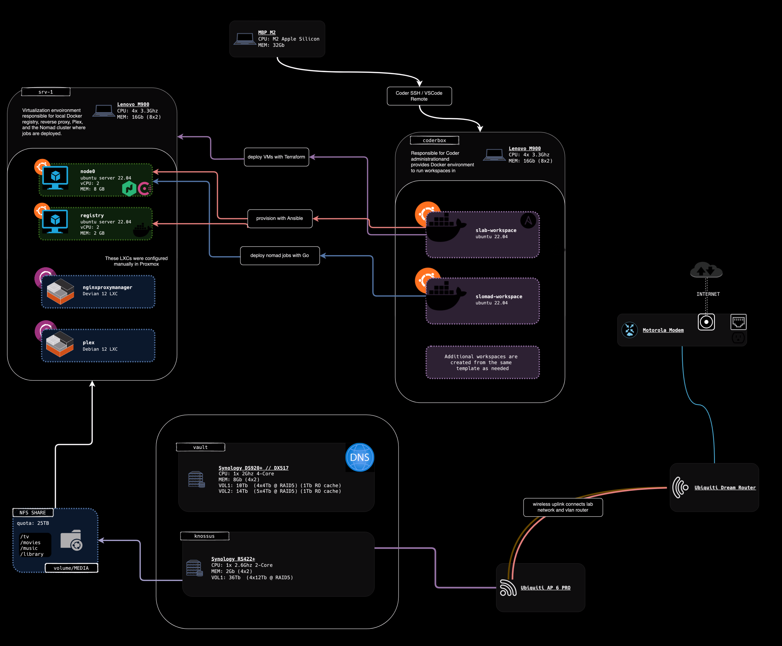Select the ethernet port icon by modem
This screenshot has height=646, width=782.
(738, 322)
